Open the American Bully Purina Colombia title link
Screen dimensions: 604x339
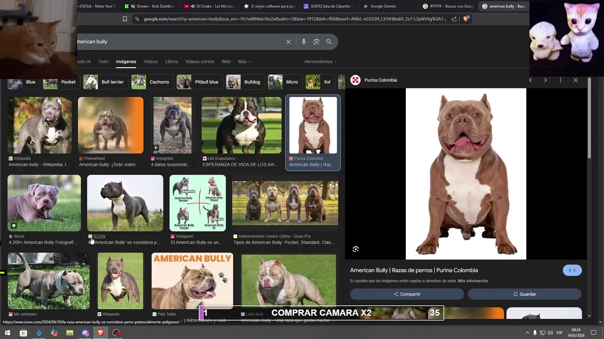[x=414, y=270]
